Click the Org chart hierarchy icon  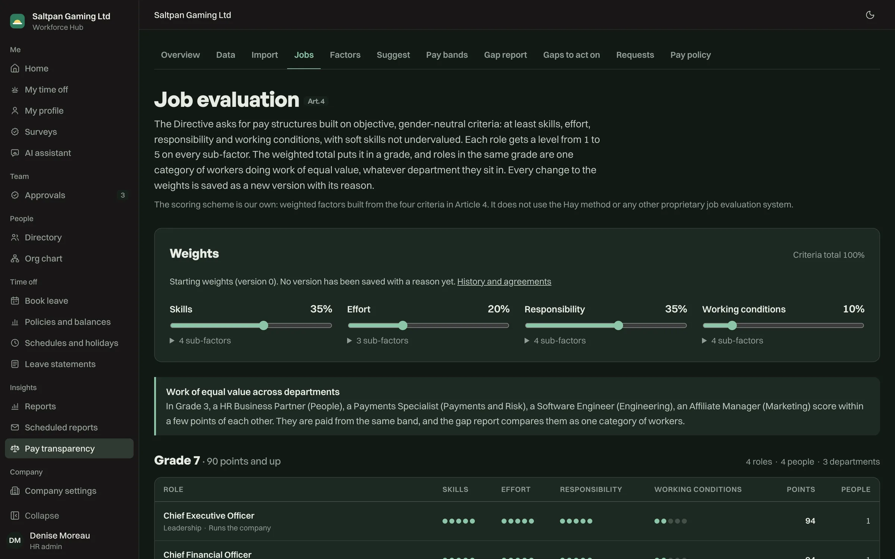tap(15, 259)
